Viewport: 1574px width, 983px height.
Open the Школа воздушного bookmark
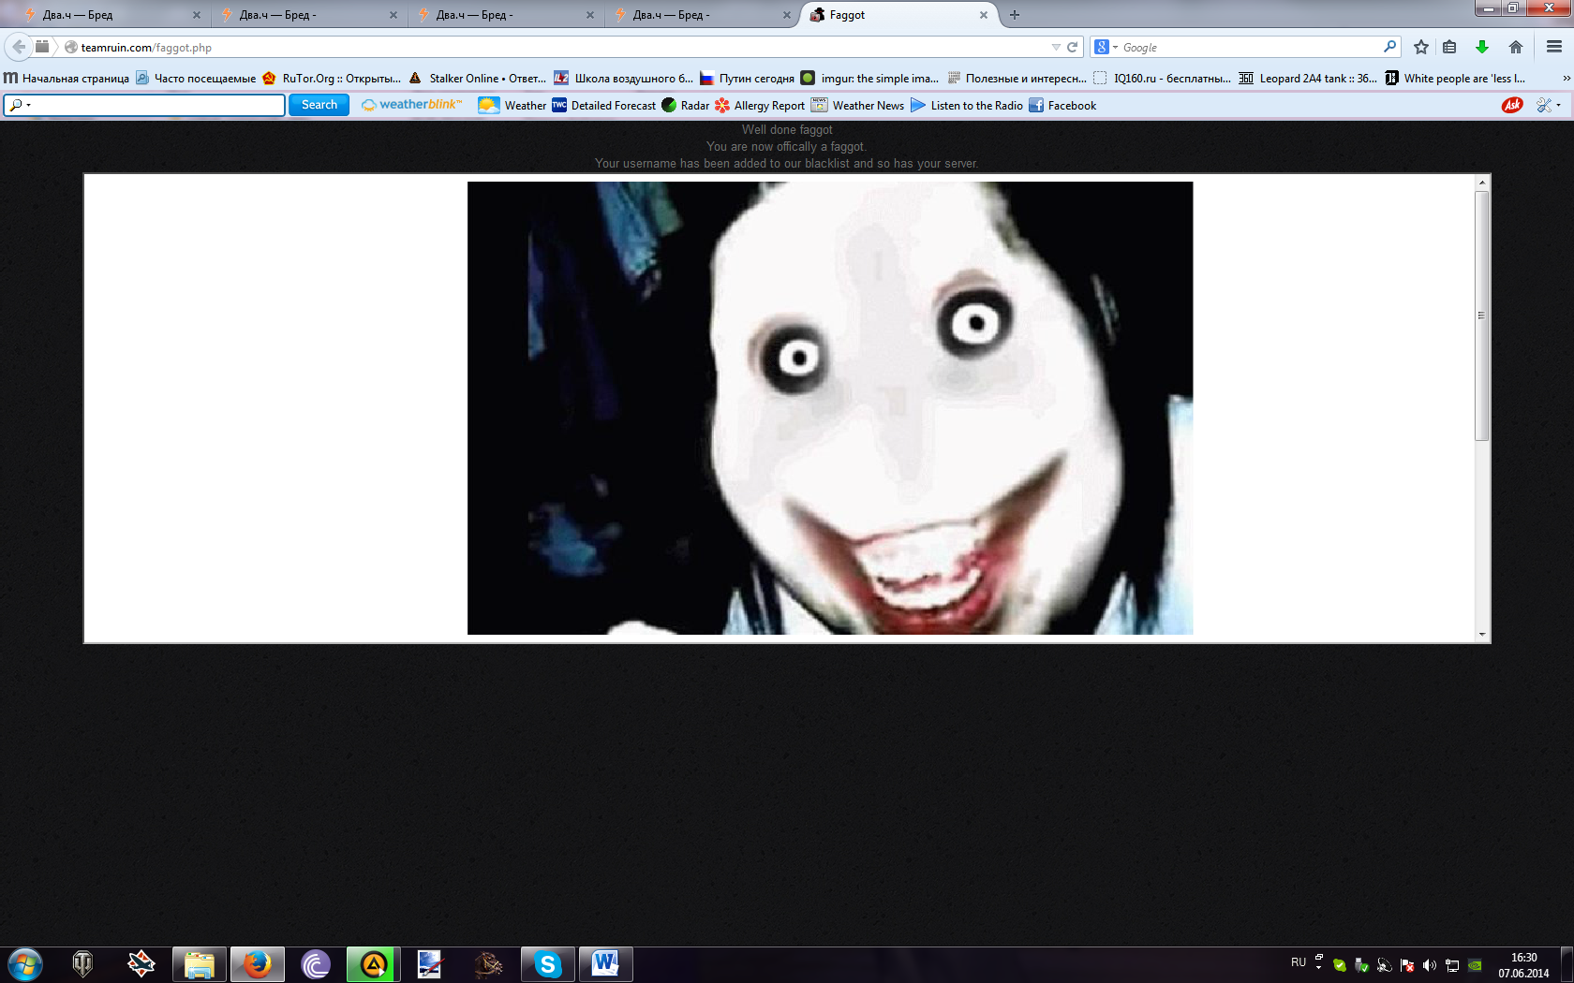624,79
